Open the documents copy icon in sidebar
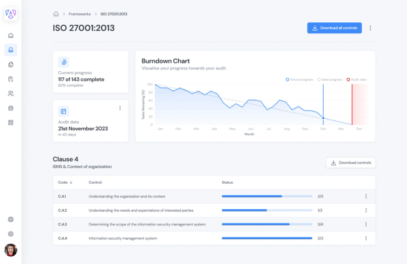The width and height of the screenshot is (407, 264). (x=11, y=64)
